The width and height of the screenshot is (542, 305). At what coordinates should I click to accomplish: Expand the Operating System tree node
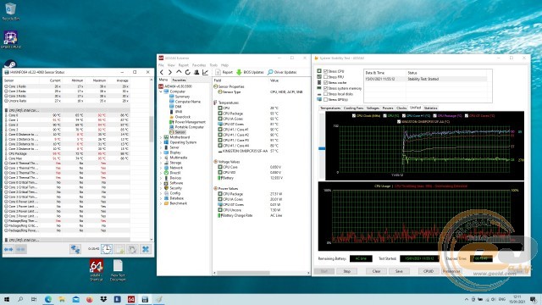click(161, 142)
